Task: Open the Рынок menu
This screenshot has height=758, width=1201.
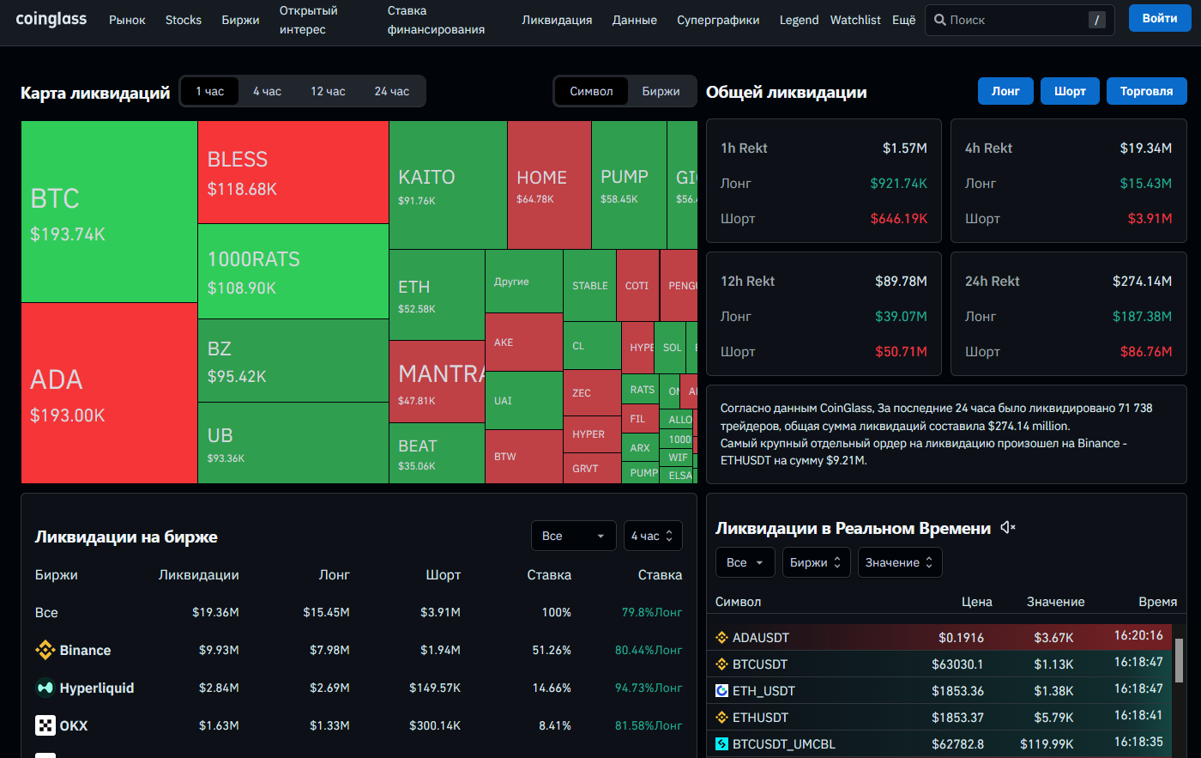Action: [127, 20]
